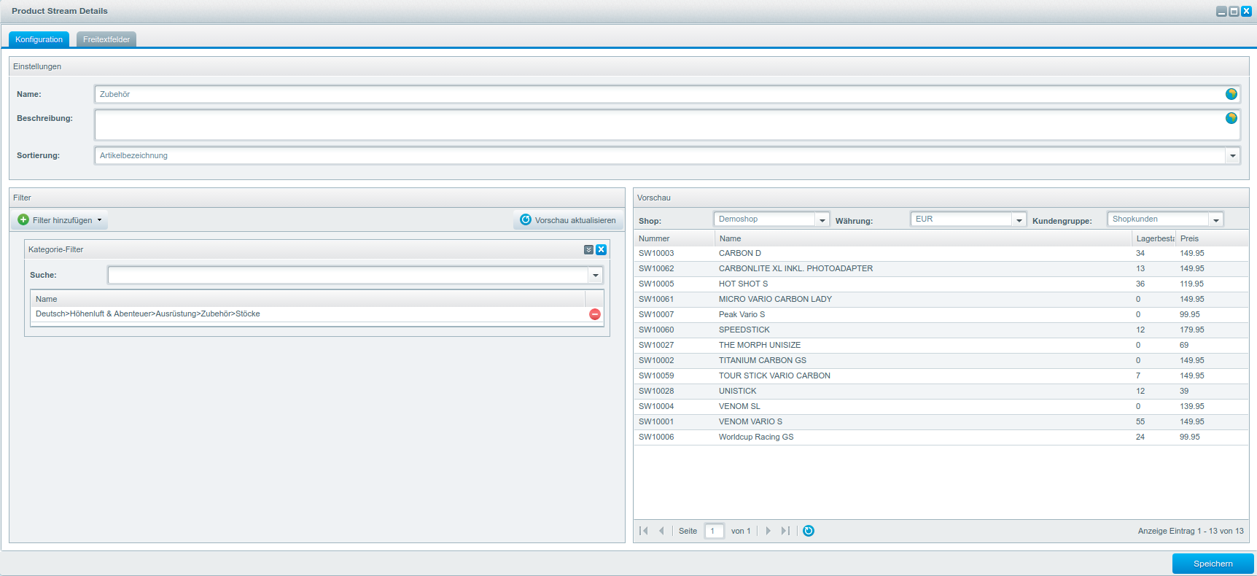The height and width of the screenshot is (576, 1257).
Task: Select row CARBONLITE XL INKL. PHOTOADAPTER
Action: [941, 269]
